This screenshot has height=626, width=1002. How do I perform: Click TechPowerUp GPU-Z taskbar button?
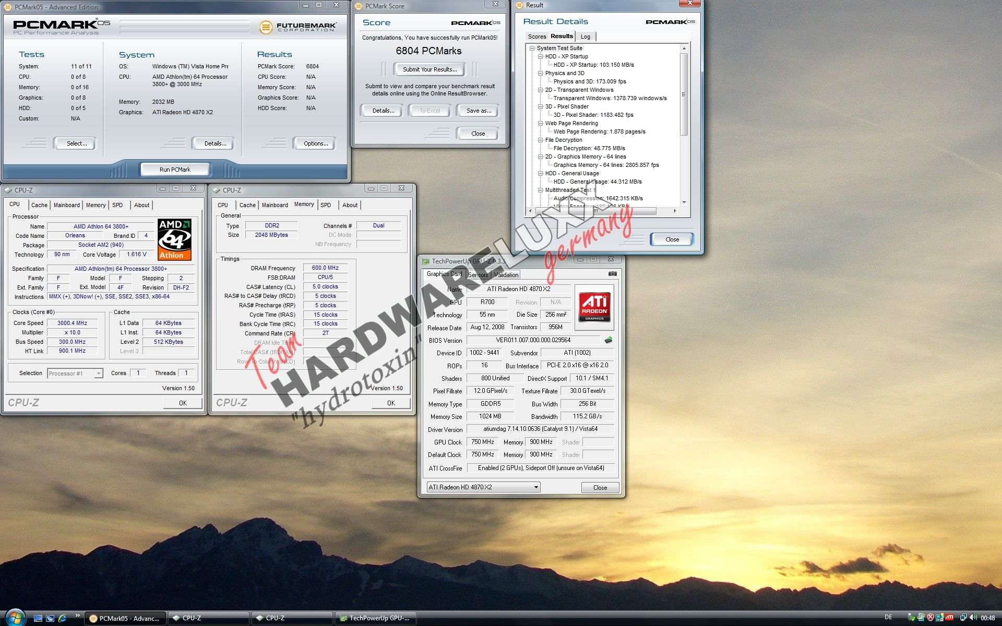pos(375,618)
